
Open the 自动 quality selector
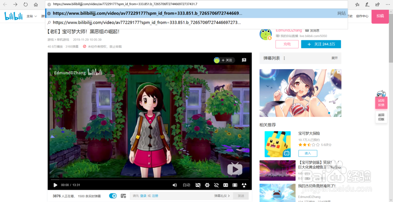(186, 185)
